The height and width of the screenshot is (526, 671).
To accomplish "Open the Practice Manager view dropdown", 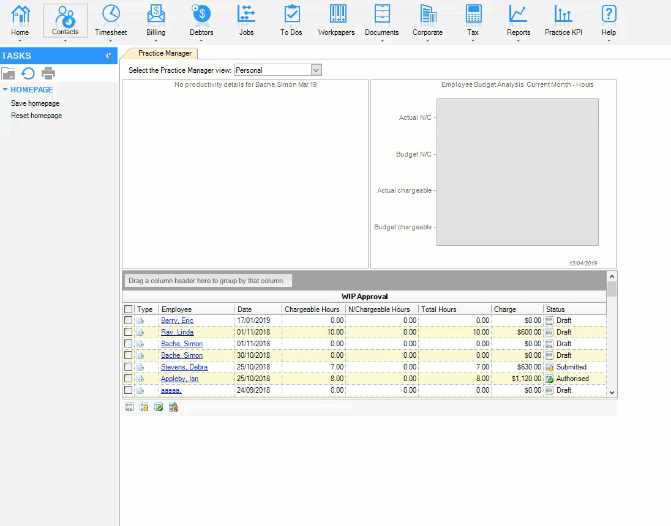I will click(316, 70).
